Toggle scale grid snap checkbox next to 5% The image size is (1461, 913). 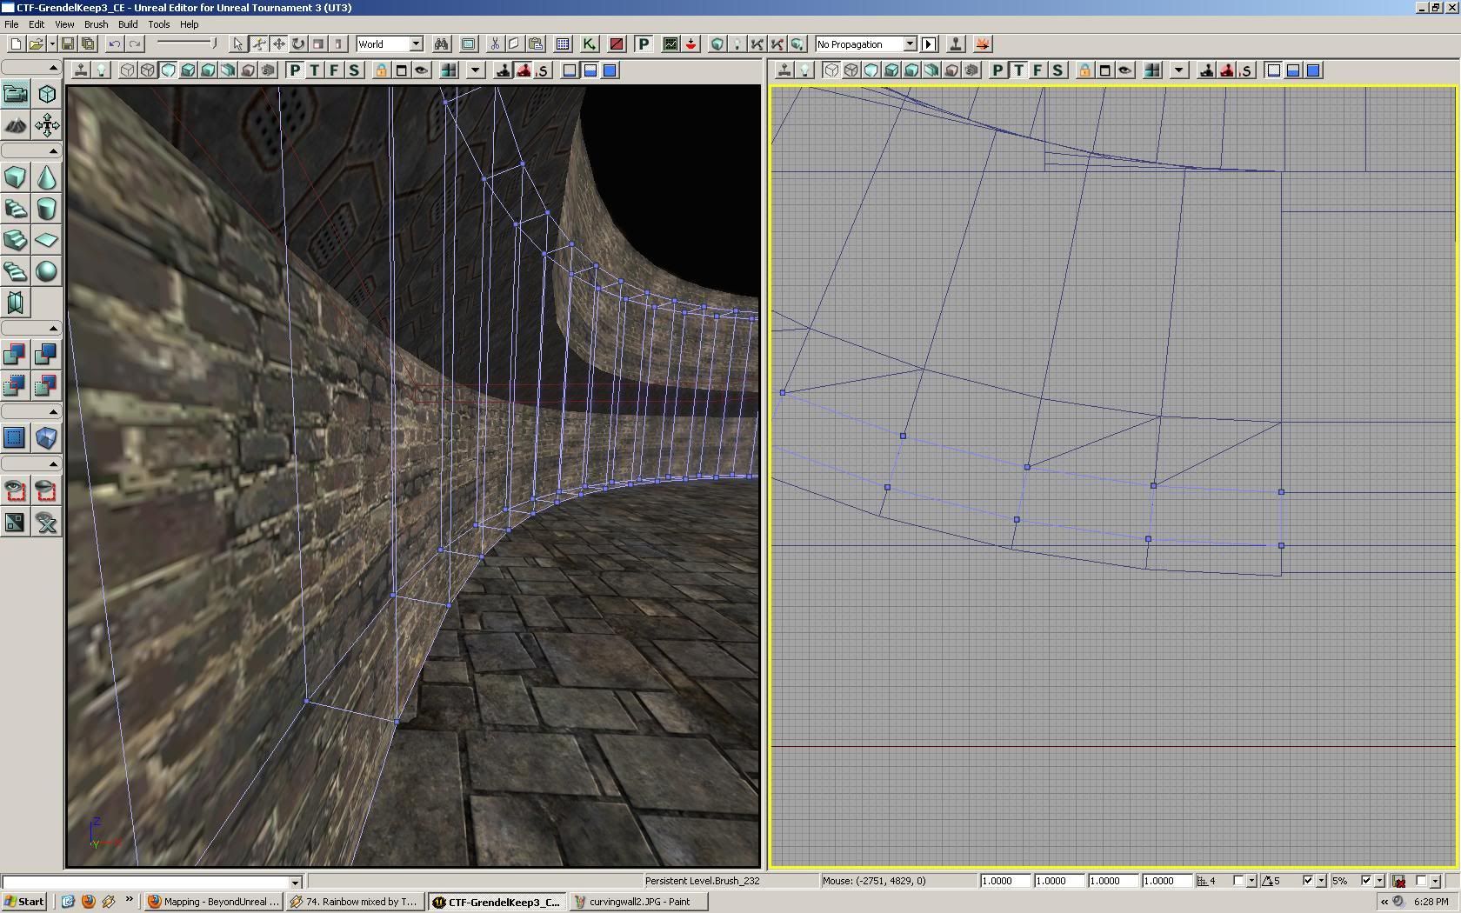1365,881
